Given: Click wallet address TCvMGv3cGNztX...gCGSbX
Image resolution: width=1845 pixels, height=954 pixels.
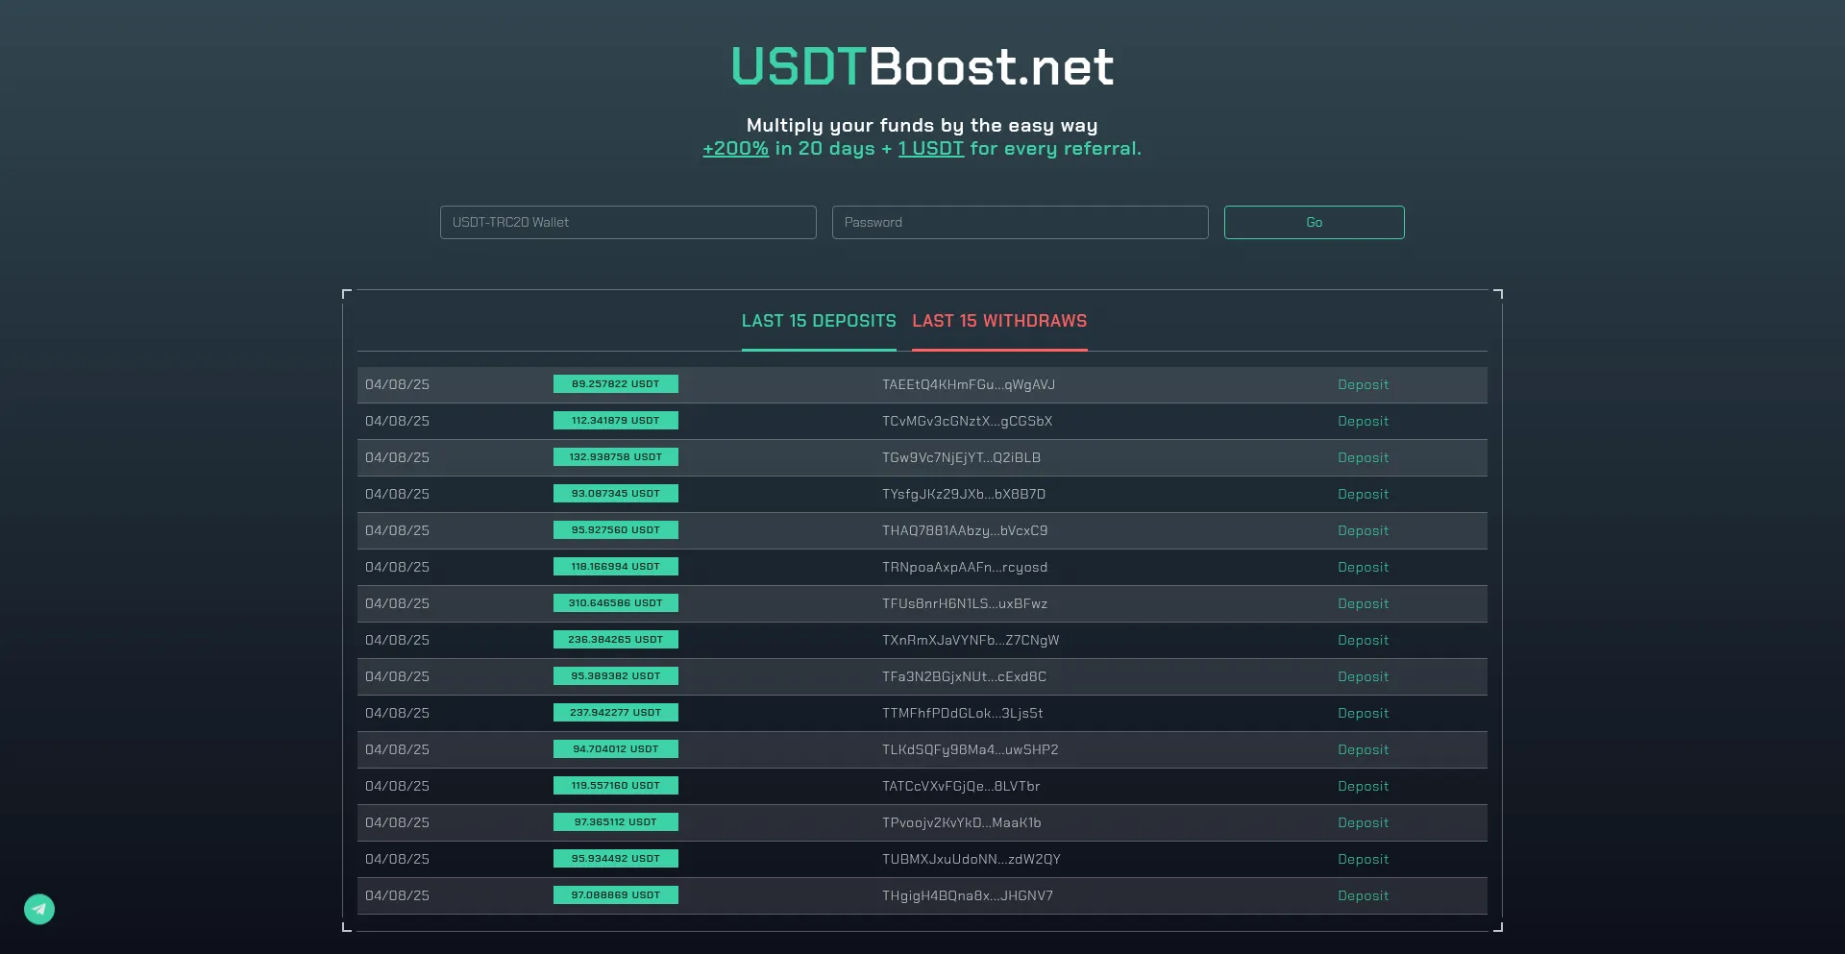Looking at the screenshot, I should pyautogui.click(x=968, y=421).
